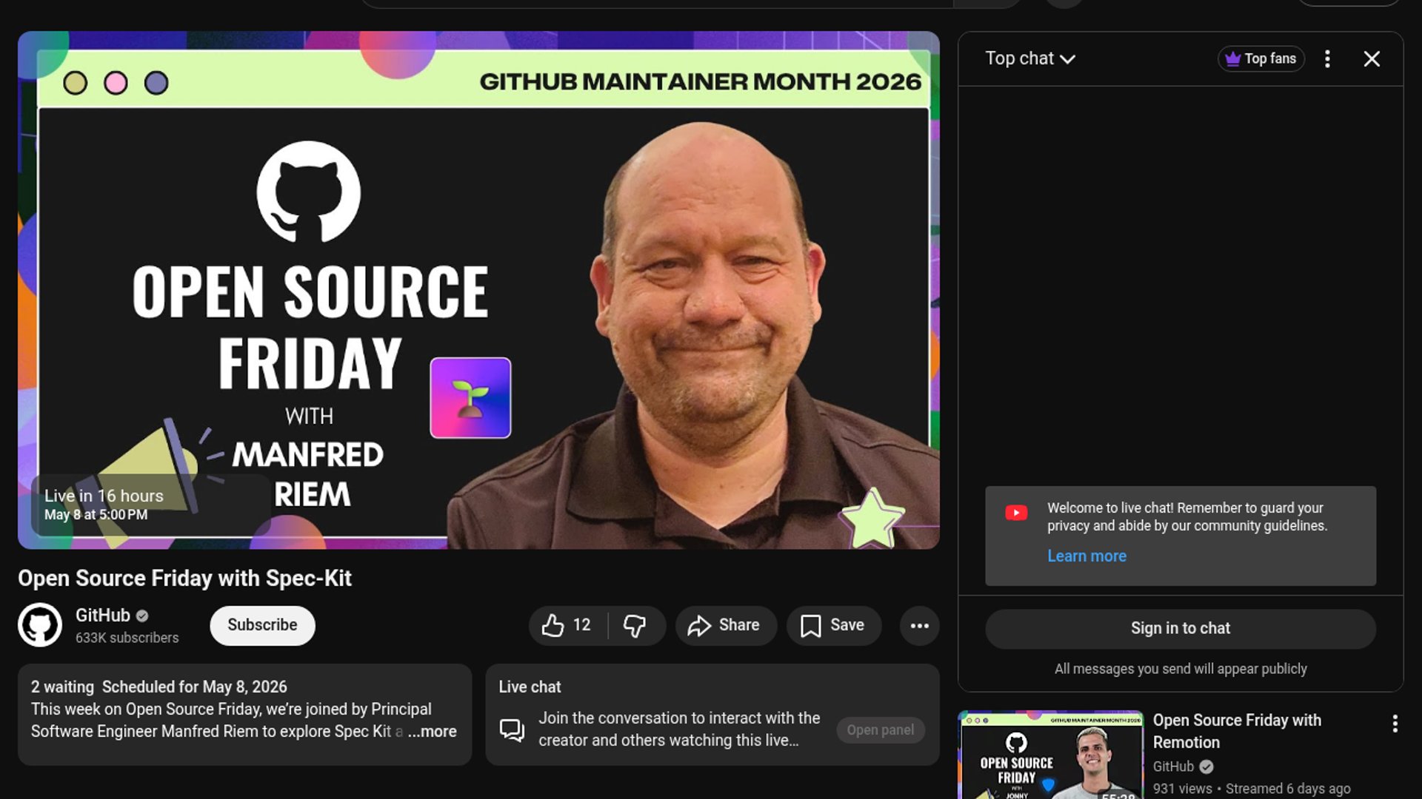The height and width of the screenshot is (799, 1422).
Task: Click GitHub channel under Remotion video
Action: coord(1173,767)
